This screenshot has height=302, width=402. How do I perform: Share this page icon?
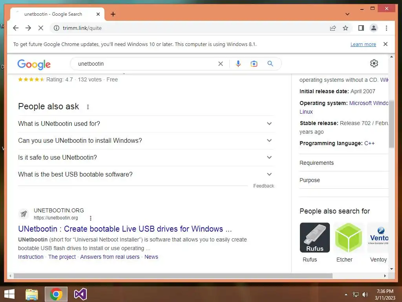click(333, 28)
